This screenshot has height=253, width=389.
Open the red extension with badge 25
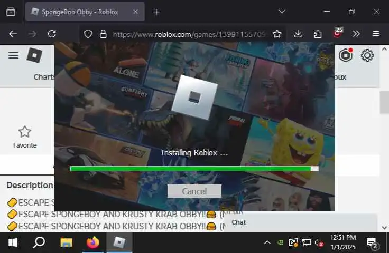click(337, 33)
